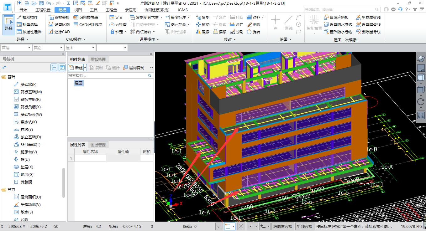The width and height of the screenshot is (426, 231).
Task: Click 还原CAD restore tool
Action: coord(59,32)
